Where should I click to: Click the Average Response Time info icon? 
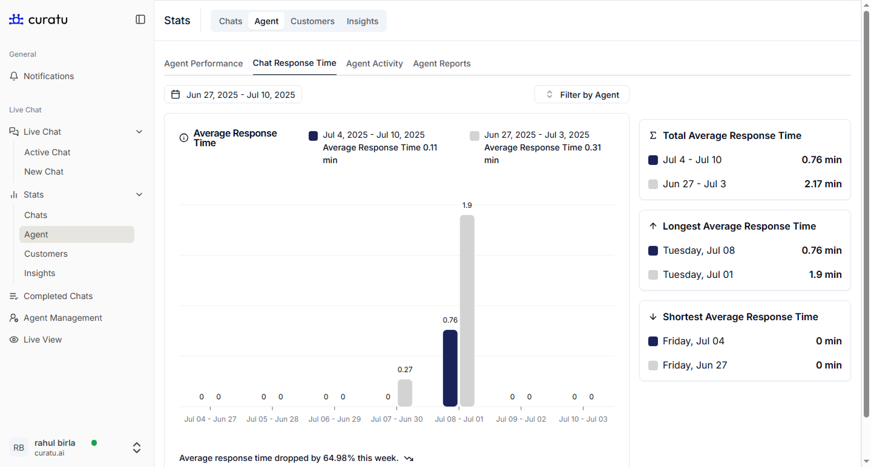(184, 138)
